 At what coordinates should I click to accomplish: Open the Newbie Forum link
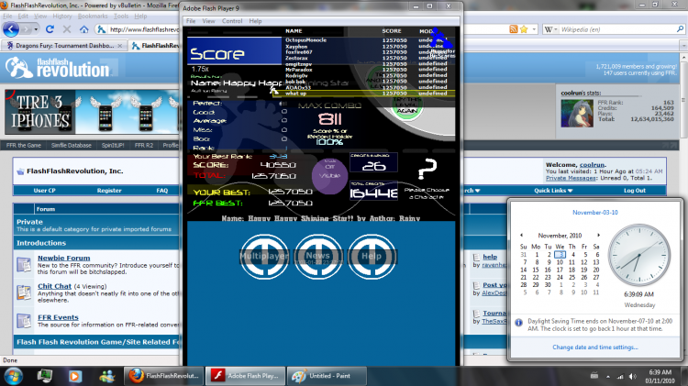point(63,258)
